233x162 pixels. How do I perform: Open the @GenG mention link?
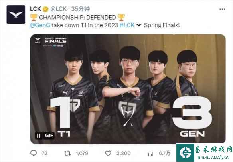(x=40, y=25)
